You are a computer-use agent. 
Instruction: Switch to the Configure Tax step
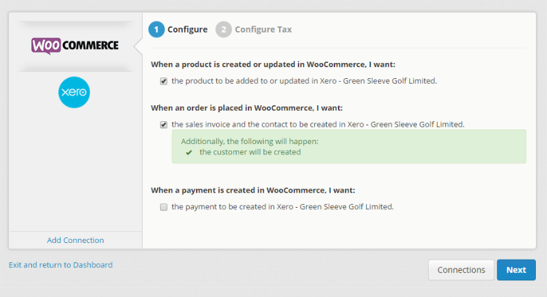[263, 30]
